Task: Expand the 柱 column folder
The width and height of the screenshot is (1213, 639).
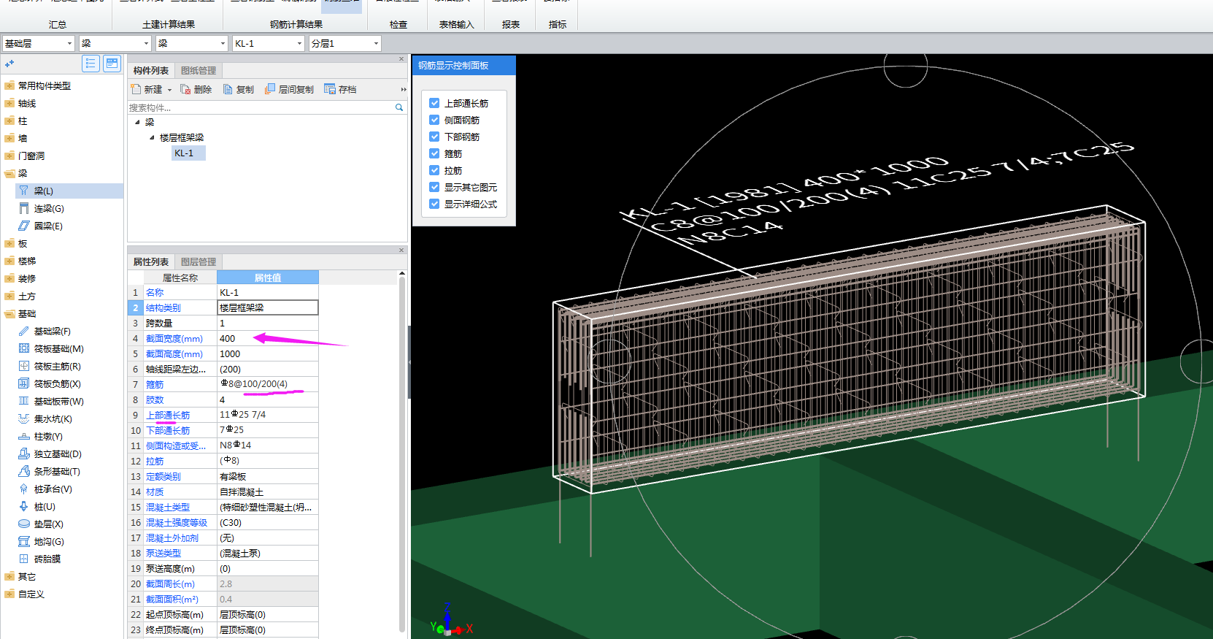Action: (9, 120)
